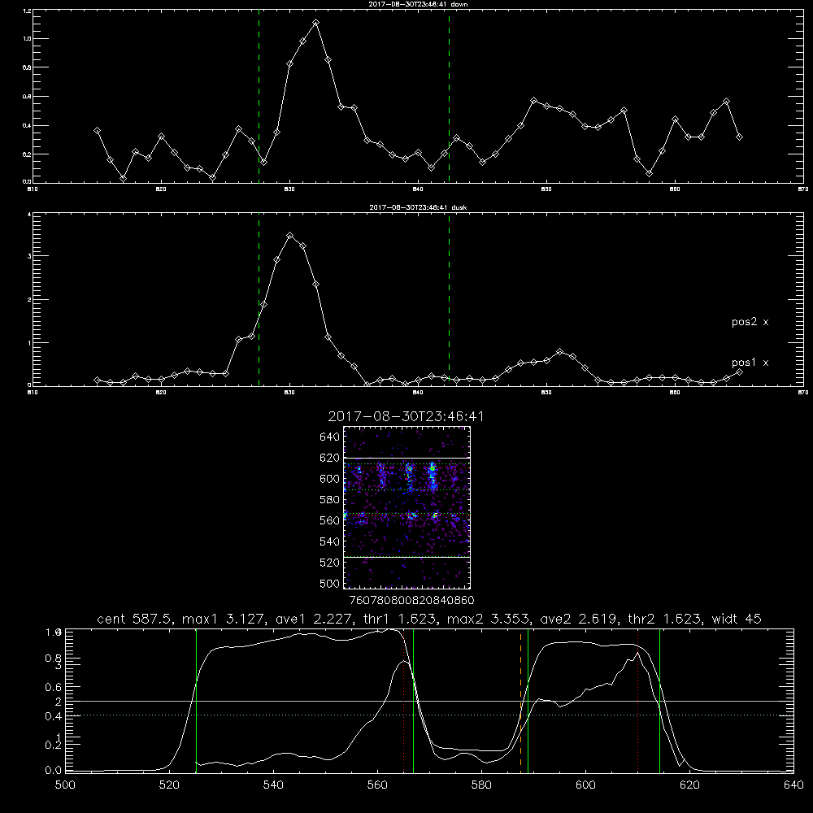Image resolution: width=813 pixels, height=813 pixels.
Task: Click the orange dashed vertical line in the bottom plot
Action: [x=520, y=701]
